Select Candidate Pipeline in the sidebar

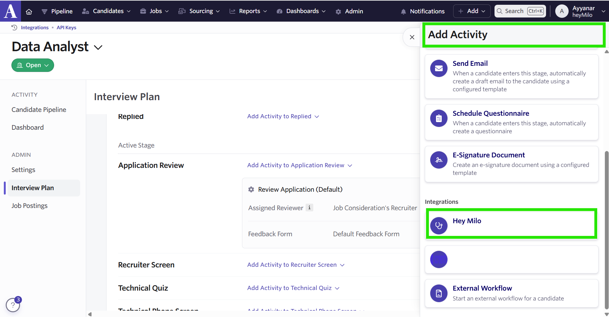pos(39,110)
